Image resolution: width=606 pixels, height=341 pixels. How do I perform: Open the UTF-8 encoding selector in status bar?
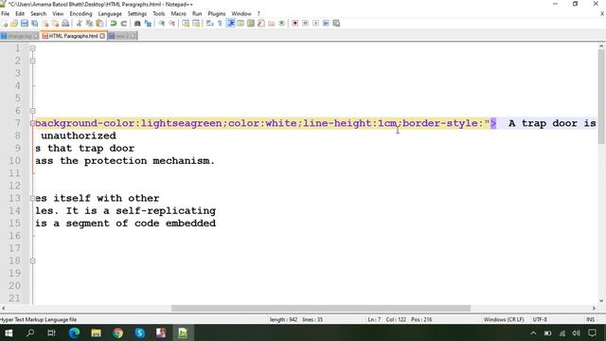(x=540, y=319)
